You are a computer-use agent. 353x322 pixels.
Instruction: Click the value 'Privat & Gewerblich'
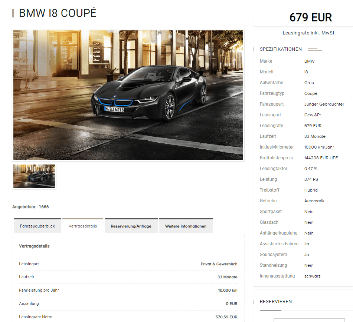coord(219,264)
